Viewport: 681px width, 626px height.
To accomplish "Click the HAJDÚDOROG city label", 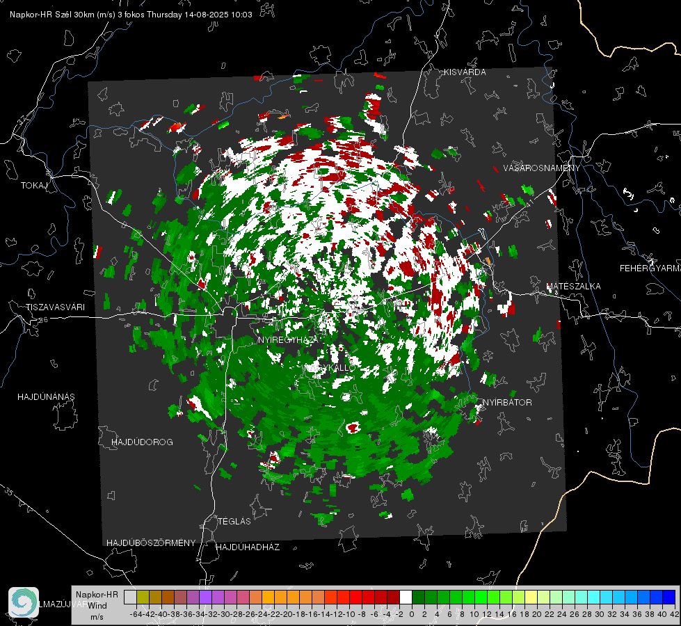I will [142, 442].
